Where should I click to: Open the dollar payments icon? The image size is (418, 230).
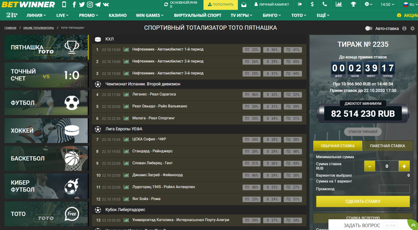pos(312,4)
